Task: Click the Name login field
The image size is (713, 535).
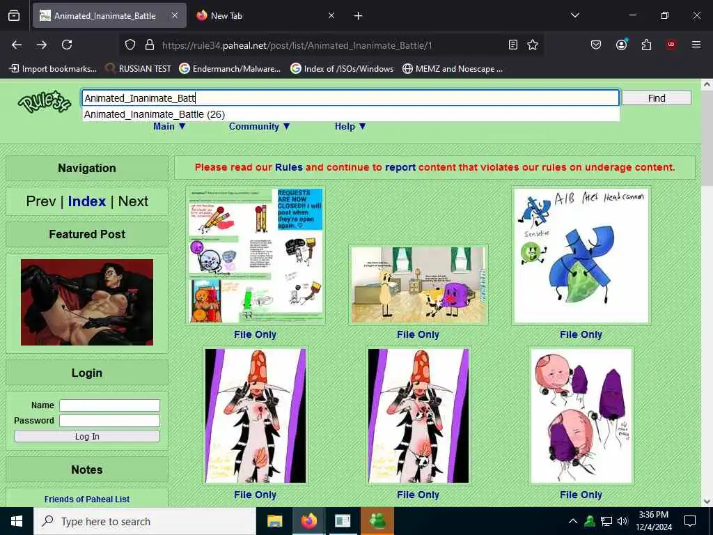Action: [109, 405]
